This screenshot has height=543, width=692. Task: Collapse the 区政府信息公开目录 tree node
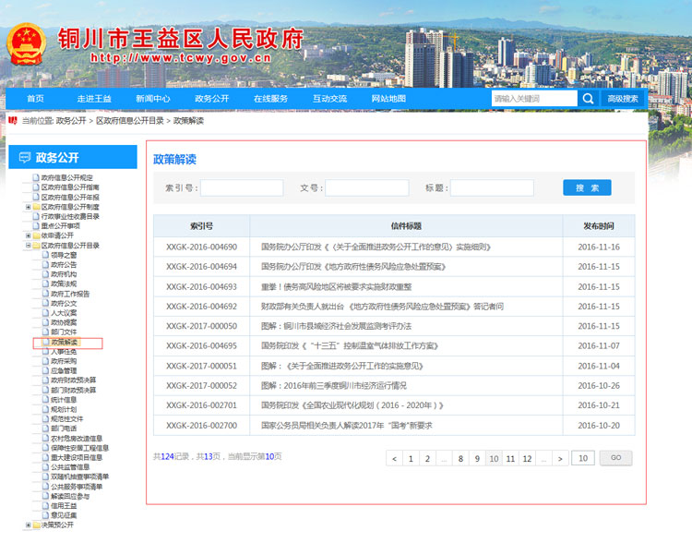click(x=28, y=245)
